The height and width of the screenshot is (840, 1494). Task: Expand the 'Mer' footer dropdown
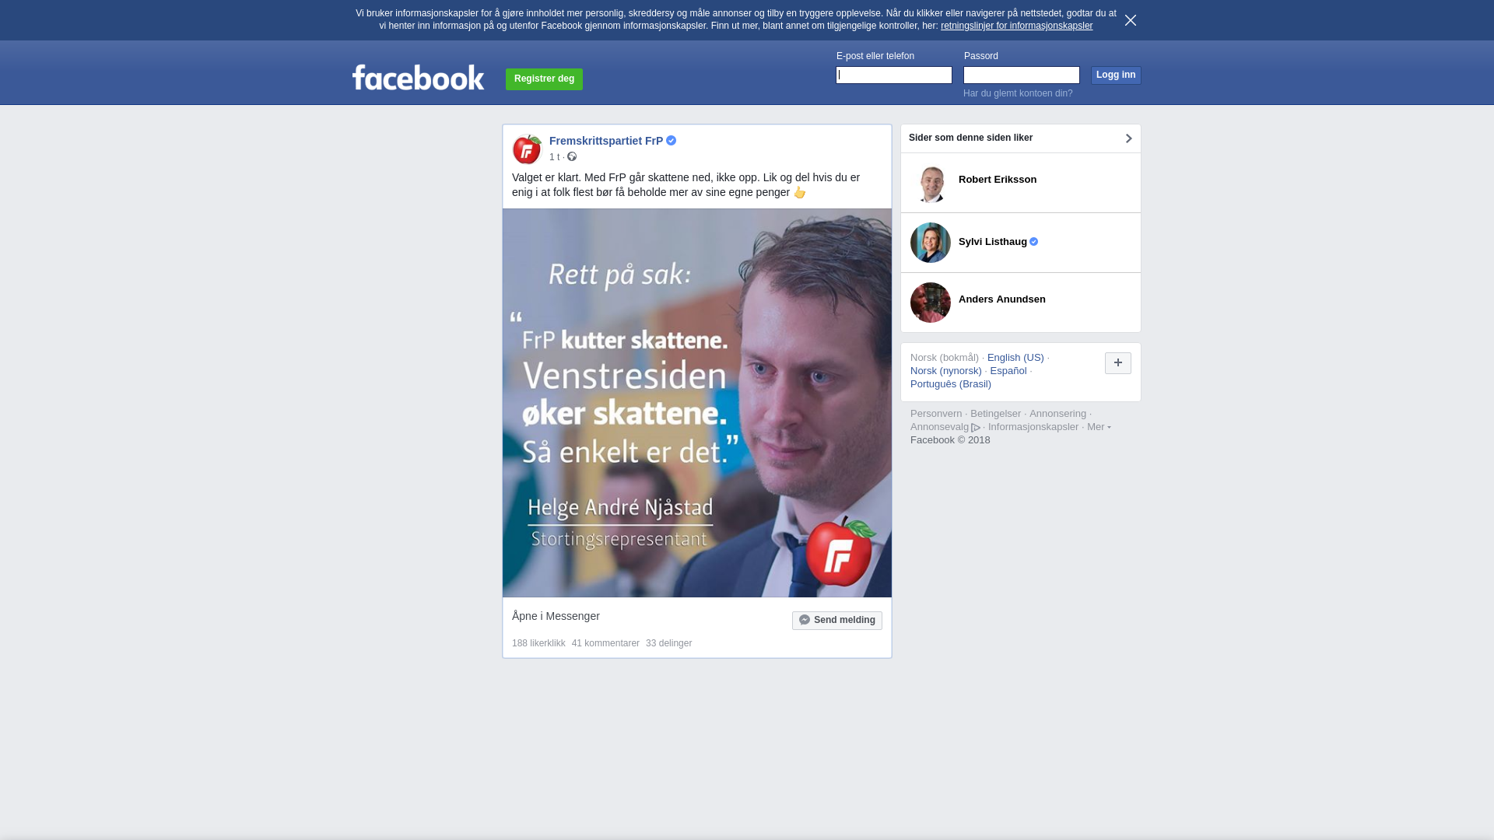pyautogui.click(x=1099, y=427)
